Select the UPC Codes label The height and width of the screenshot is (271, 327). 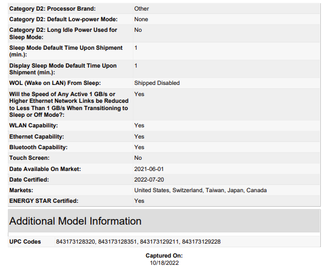point(25,241)
